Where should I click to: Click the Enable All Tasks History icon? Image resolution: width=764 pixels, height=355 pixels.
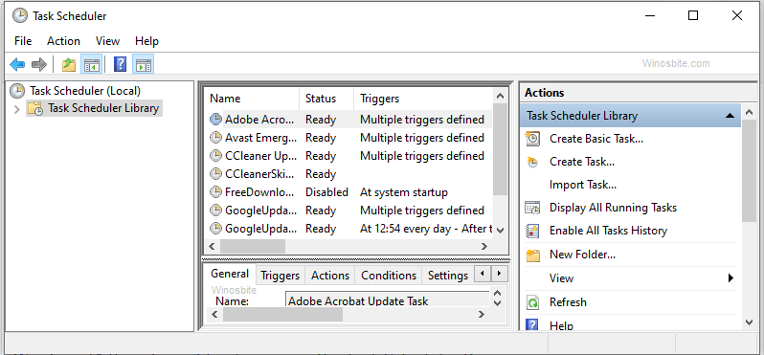point(533,231)
